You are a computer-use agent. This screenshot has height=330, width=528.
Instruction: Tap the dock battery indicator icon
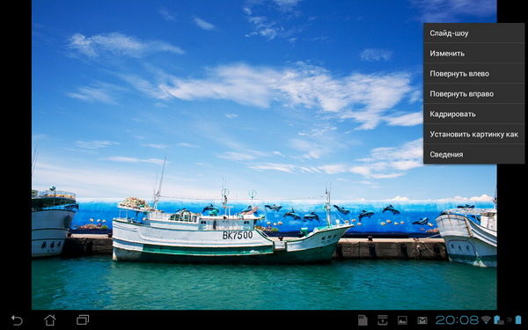[x=499, y=319]
